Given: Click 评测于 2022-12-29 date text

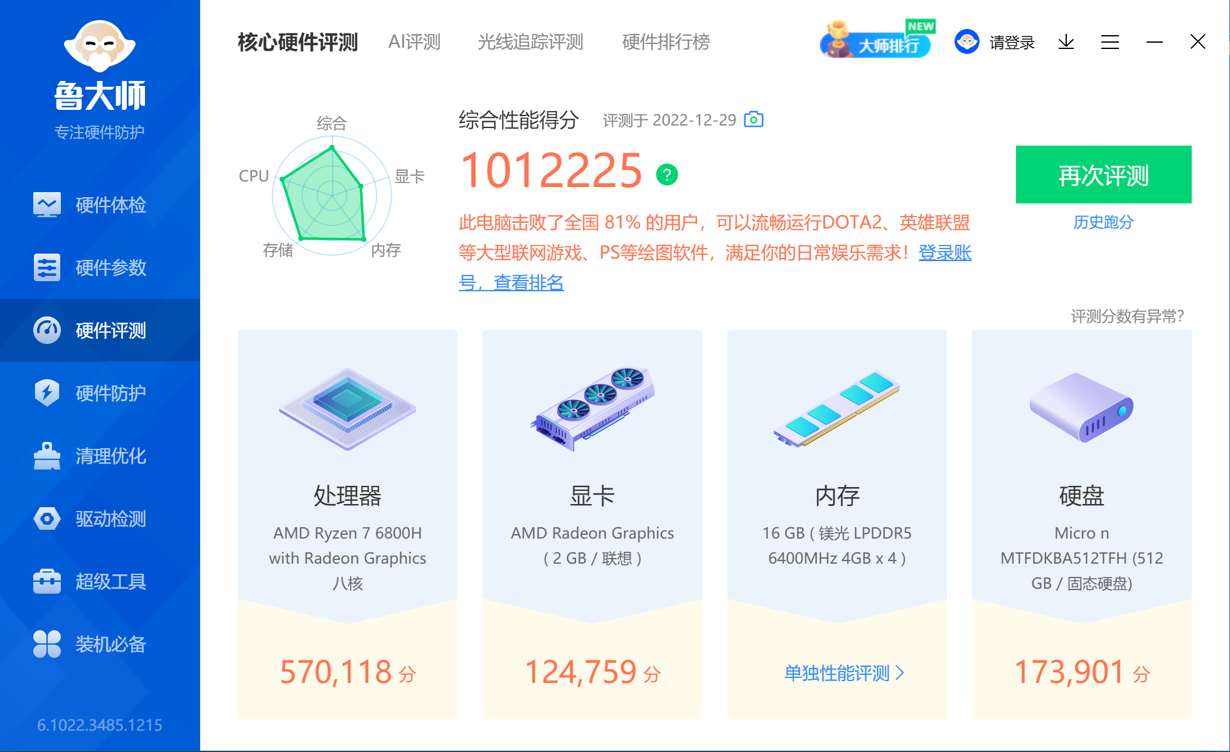Looking at the screenshot, I should (670, 120).
